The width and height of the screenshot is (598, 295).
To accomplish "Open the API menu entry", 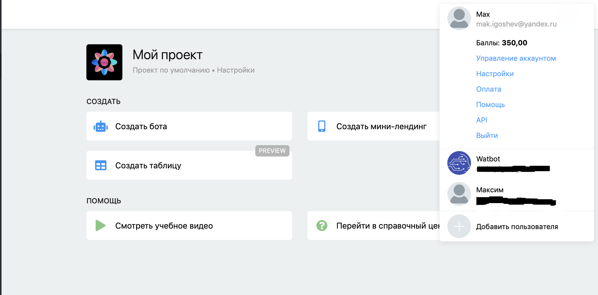I will [x=482, y=120].
